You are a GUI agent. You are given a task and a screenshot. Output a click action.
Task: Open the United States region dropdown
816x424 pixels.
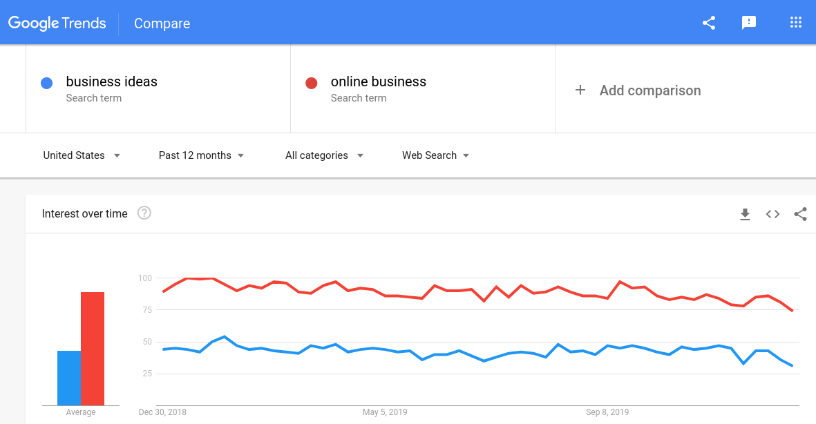click(x=81, y=155)
